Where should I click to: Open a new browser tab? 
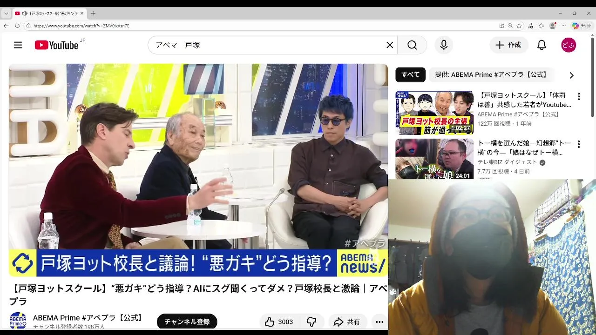(93, 13)
